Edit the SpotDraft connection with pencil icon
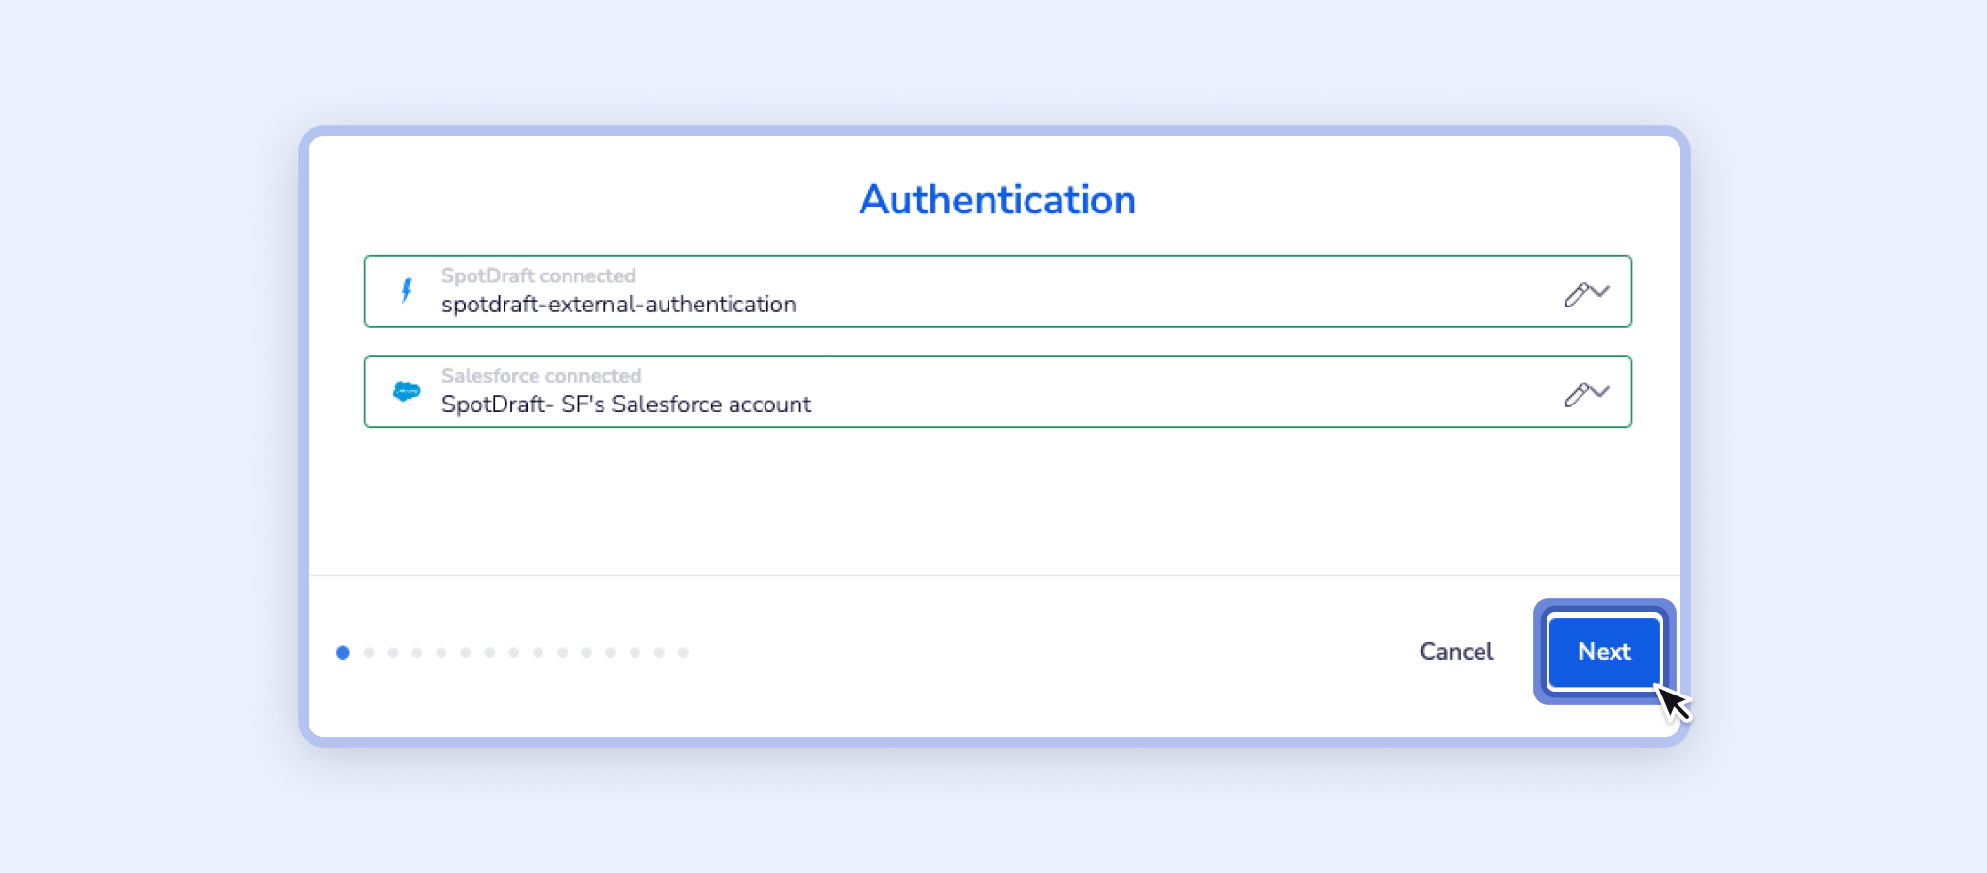 click(x=1577, y=294)
